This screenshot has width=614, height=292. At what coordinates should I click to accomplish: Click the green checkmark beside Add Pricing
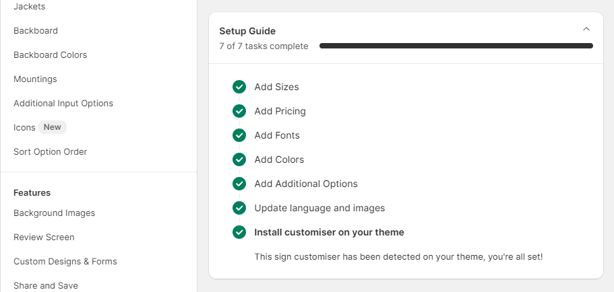coord(239,111)
